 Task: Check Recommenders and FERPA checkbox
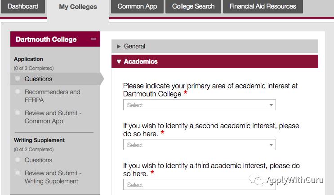point(18,92)
